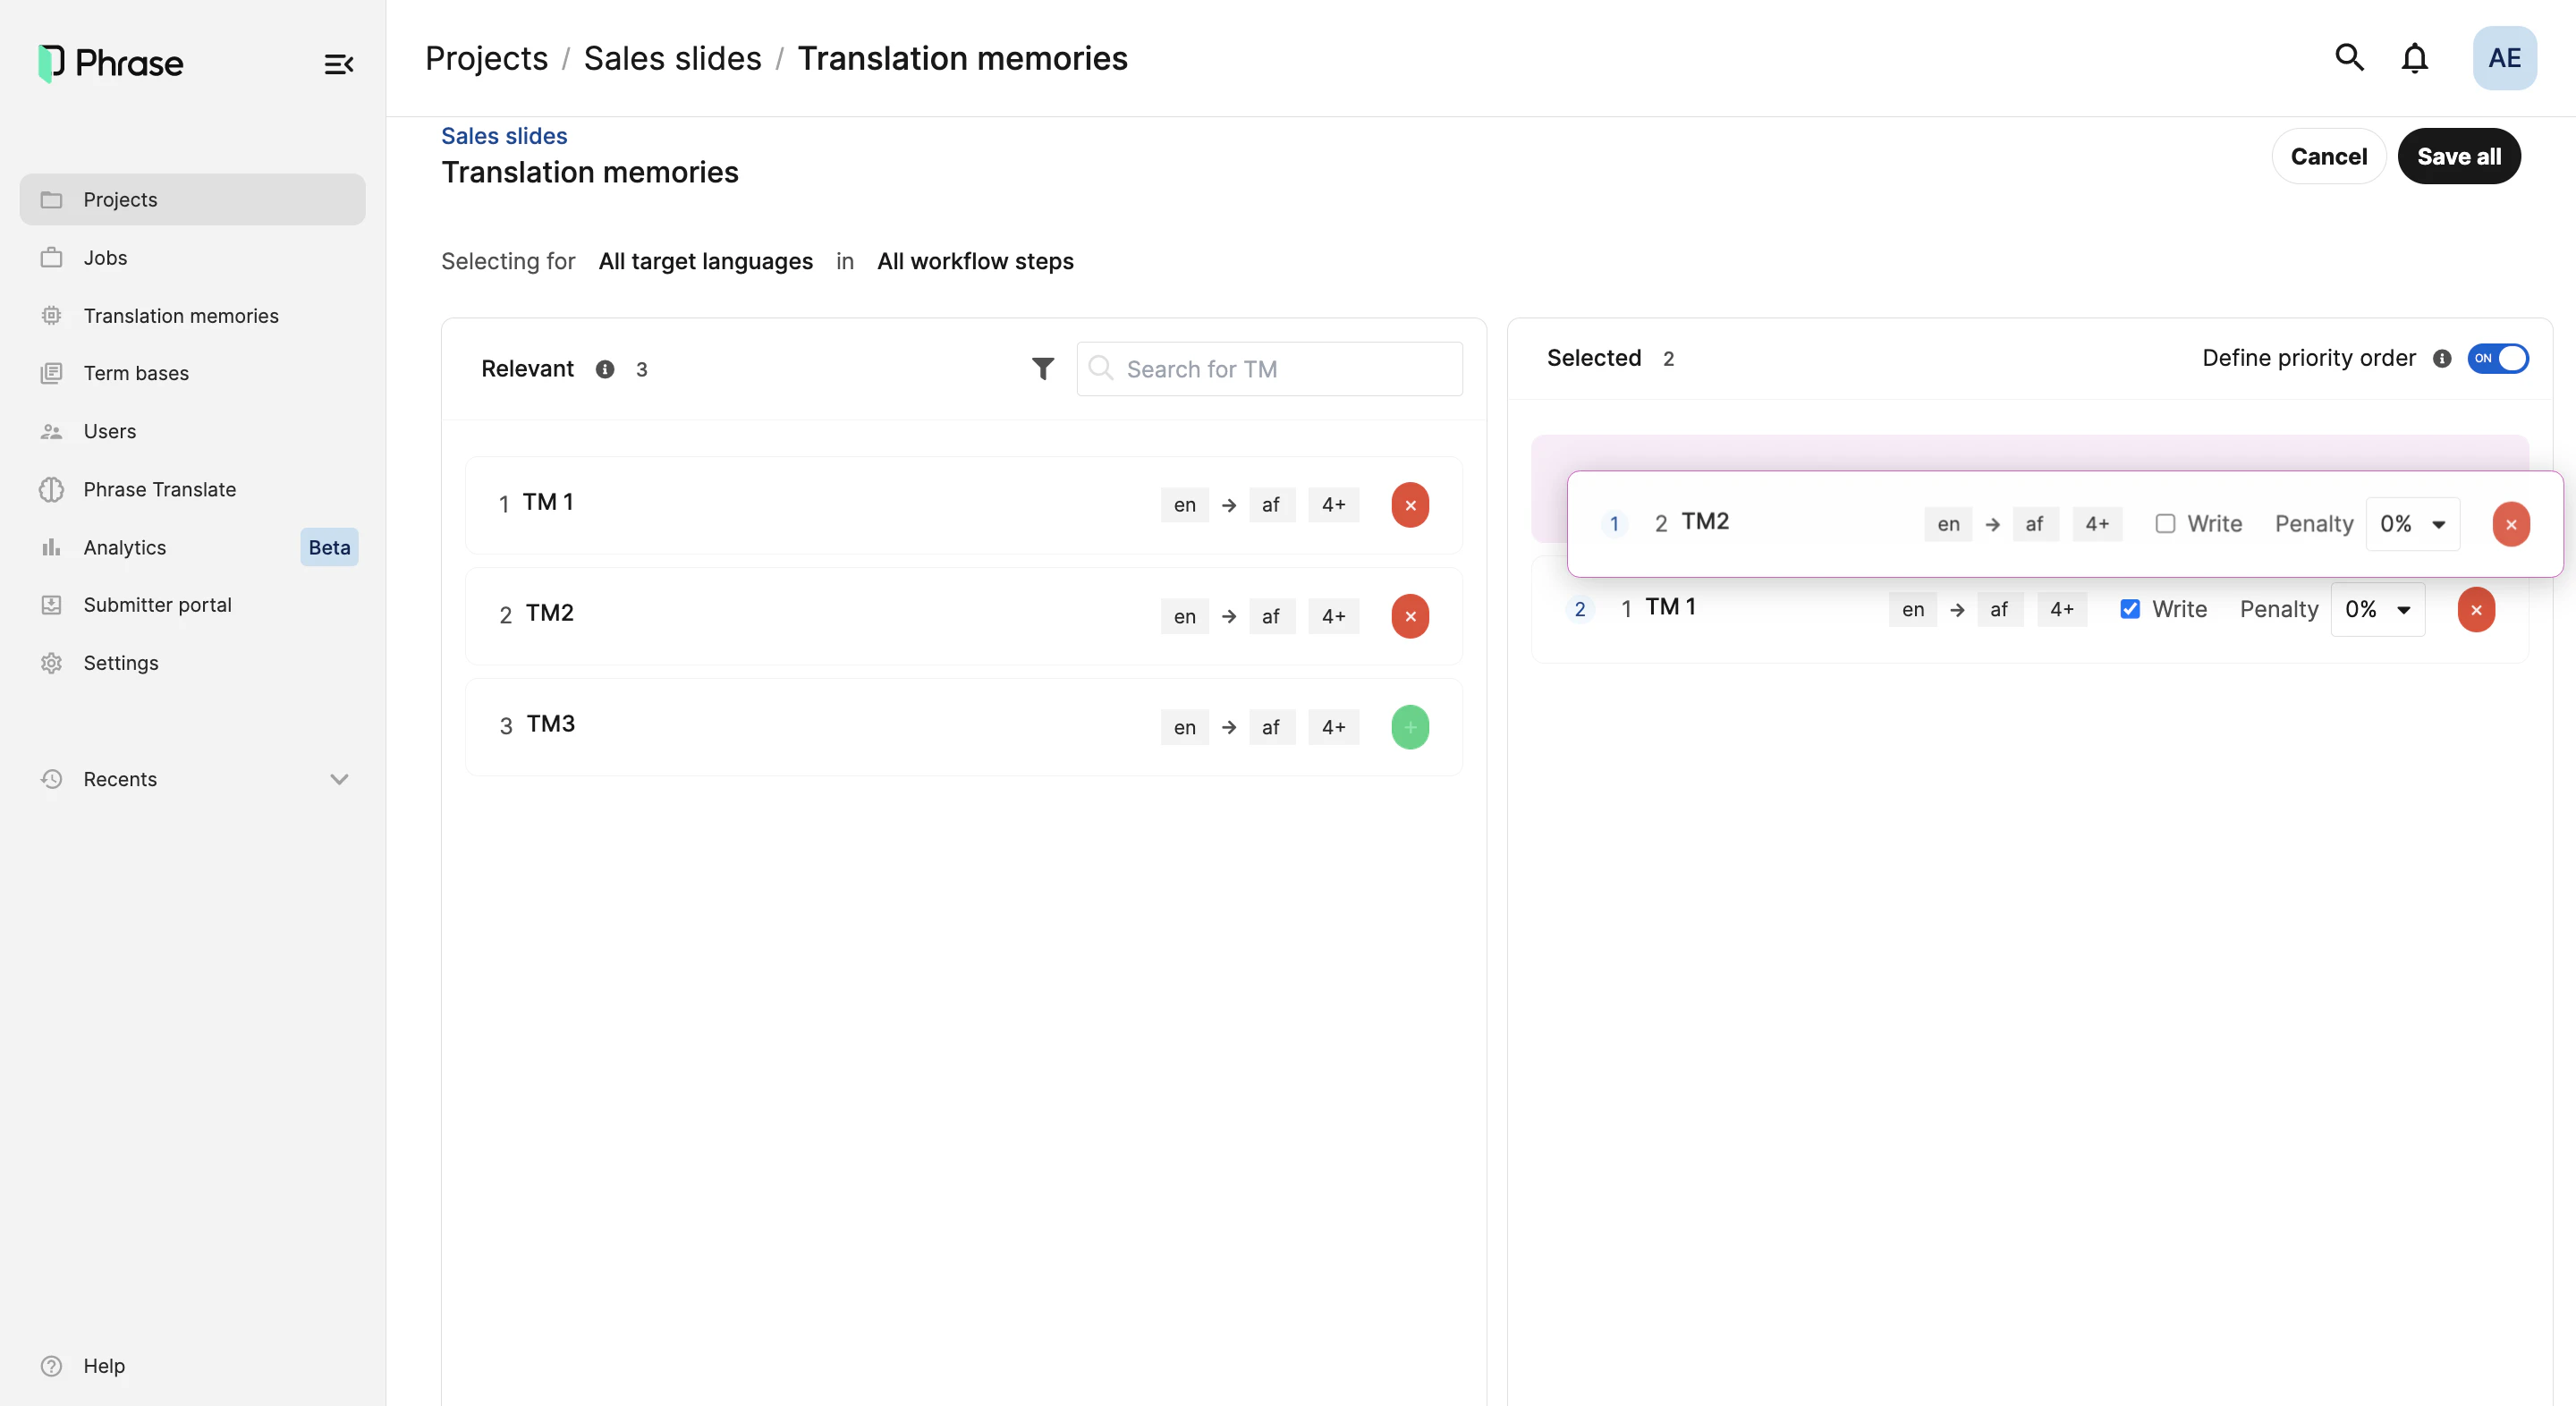The height and width of the screenshot is (1406, 2576).
Task: Uncheck Write for TM 1
Action: click(x=2130, y=609)
